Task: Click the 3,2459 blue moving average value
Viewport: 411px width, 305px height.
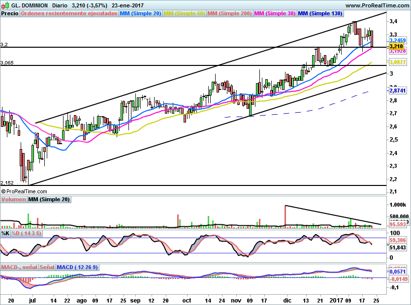Action: pyautogui.click(x=398, y=40)
